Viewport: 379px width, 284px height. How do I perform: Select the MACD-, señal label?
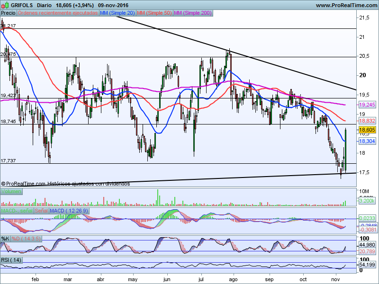17,211
